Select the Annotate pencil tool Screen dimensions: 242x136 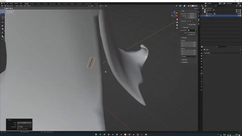point(3,33)
